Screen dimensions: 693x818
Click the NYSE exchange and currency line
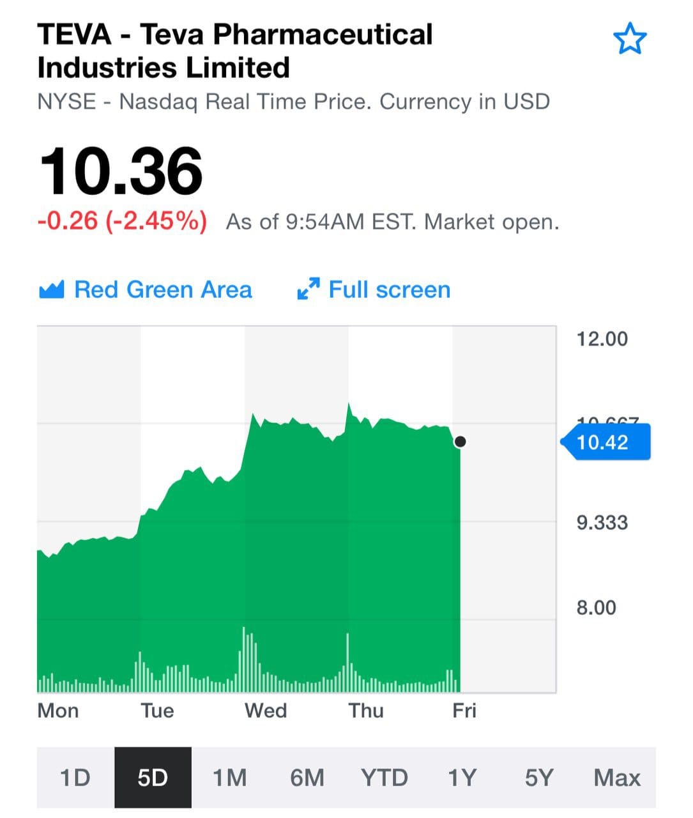pyautogui.click(x=294, y=102)
